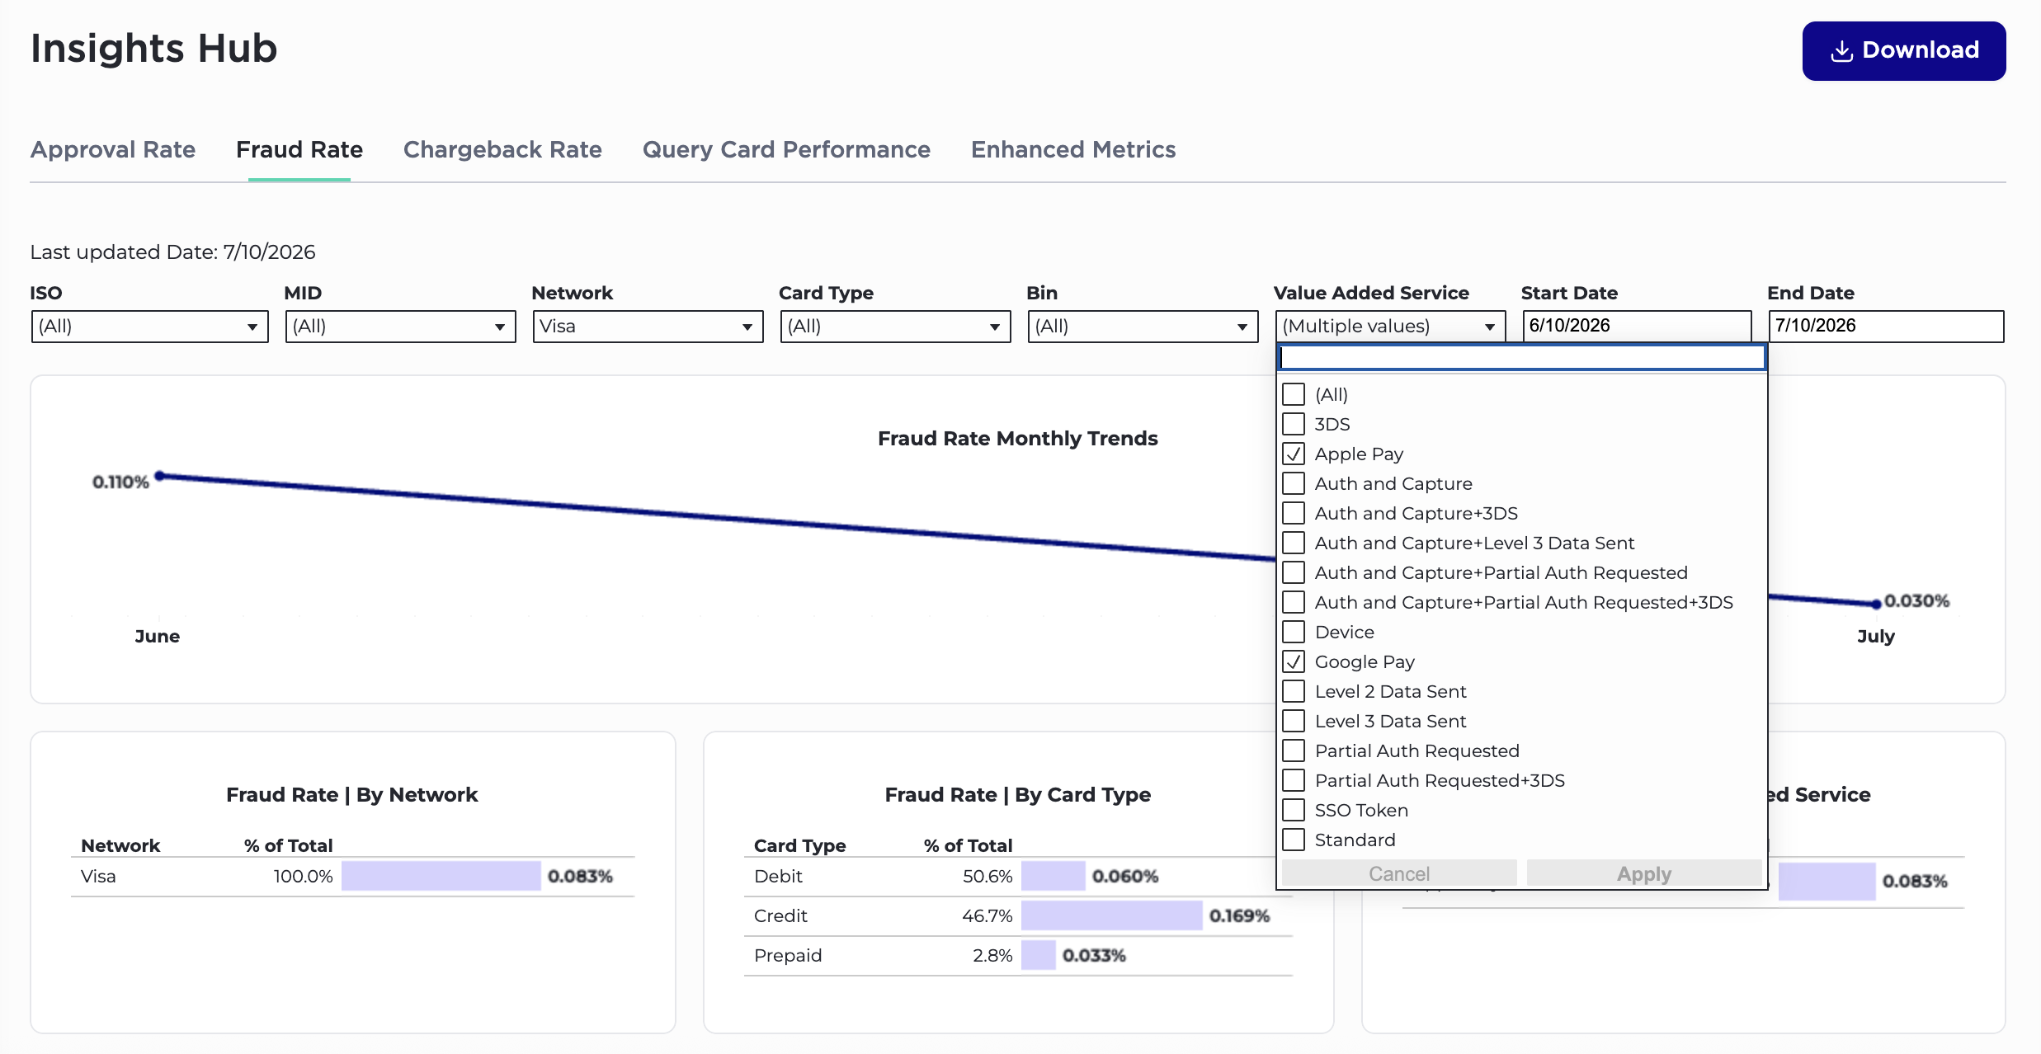Expand the Card Type filter
This screenshot has height=1054, width=2041.
(x=895, y=326)
